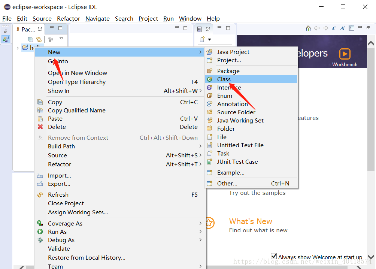Click Import... context entry
Image resolution: width=376 pixels, height=269 pixels.
click(120, 176)
